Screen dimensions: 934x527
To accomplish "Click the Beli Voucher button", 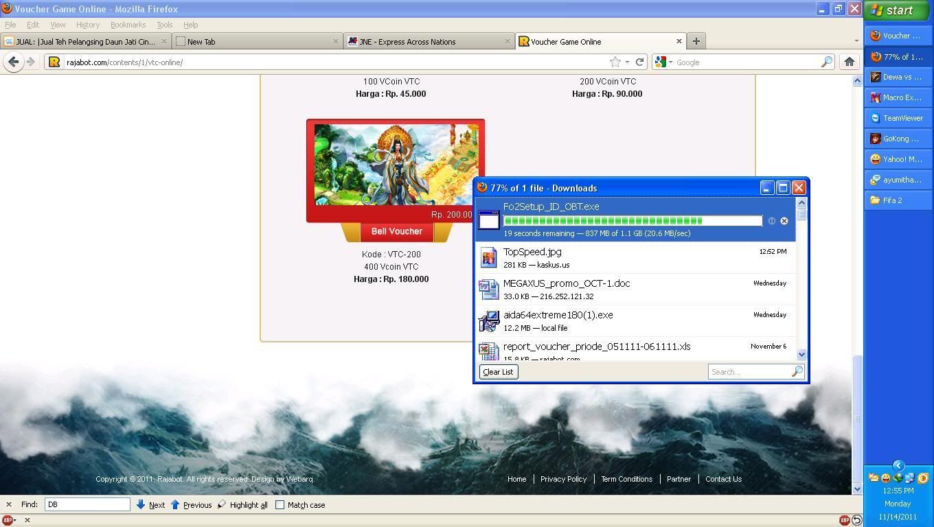I will click(396, 231).
